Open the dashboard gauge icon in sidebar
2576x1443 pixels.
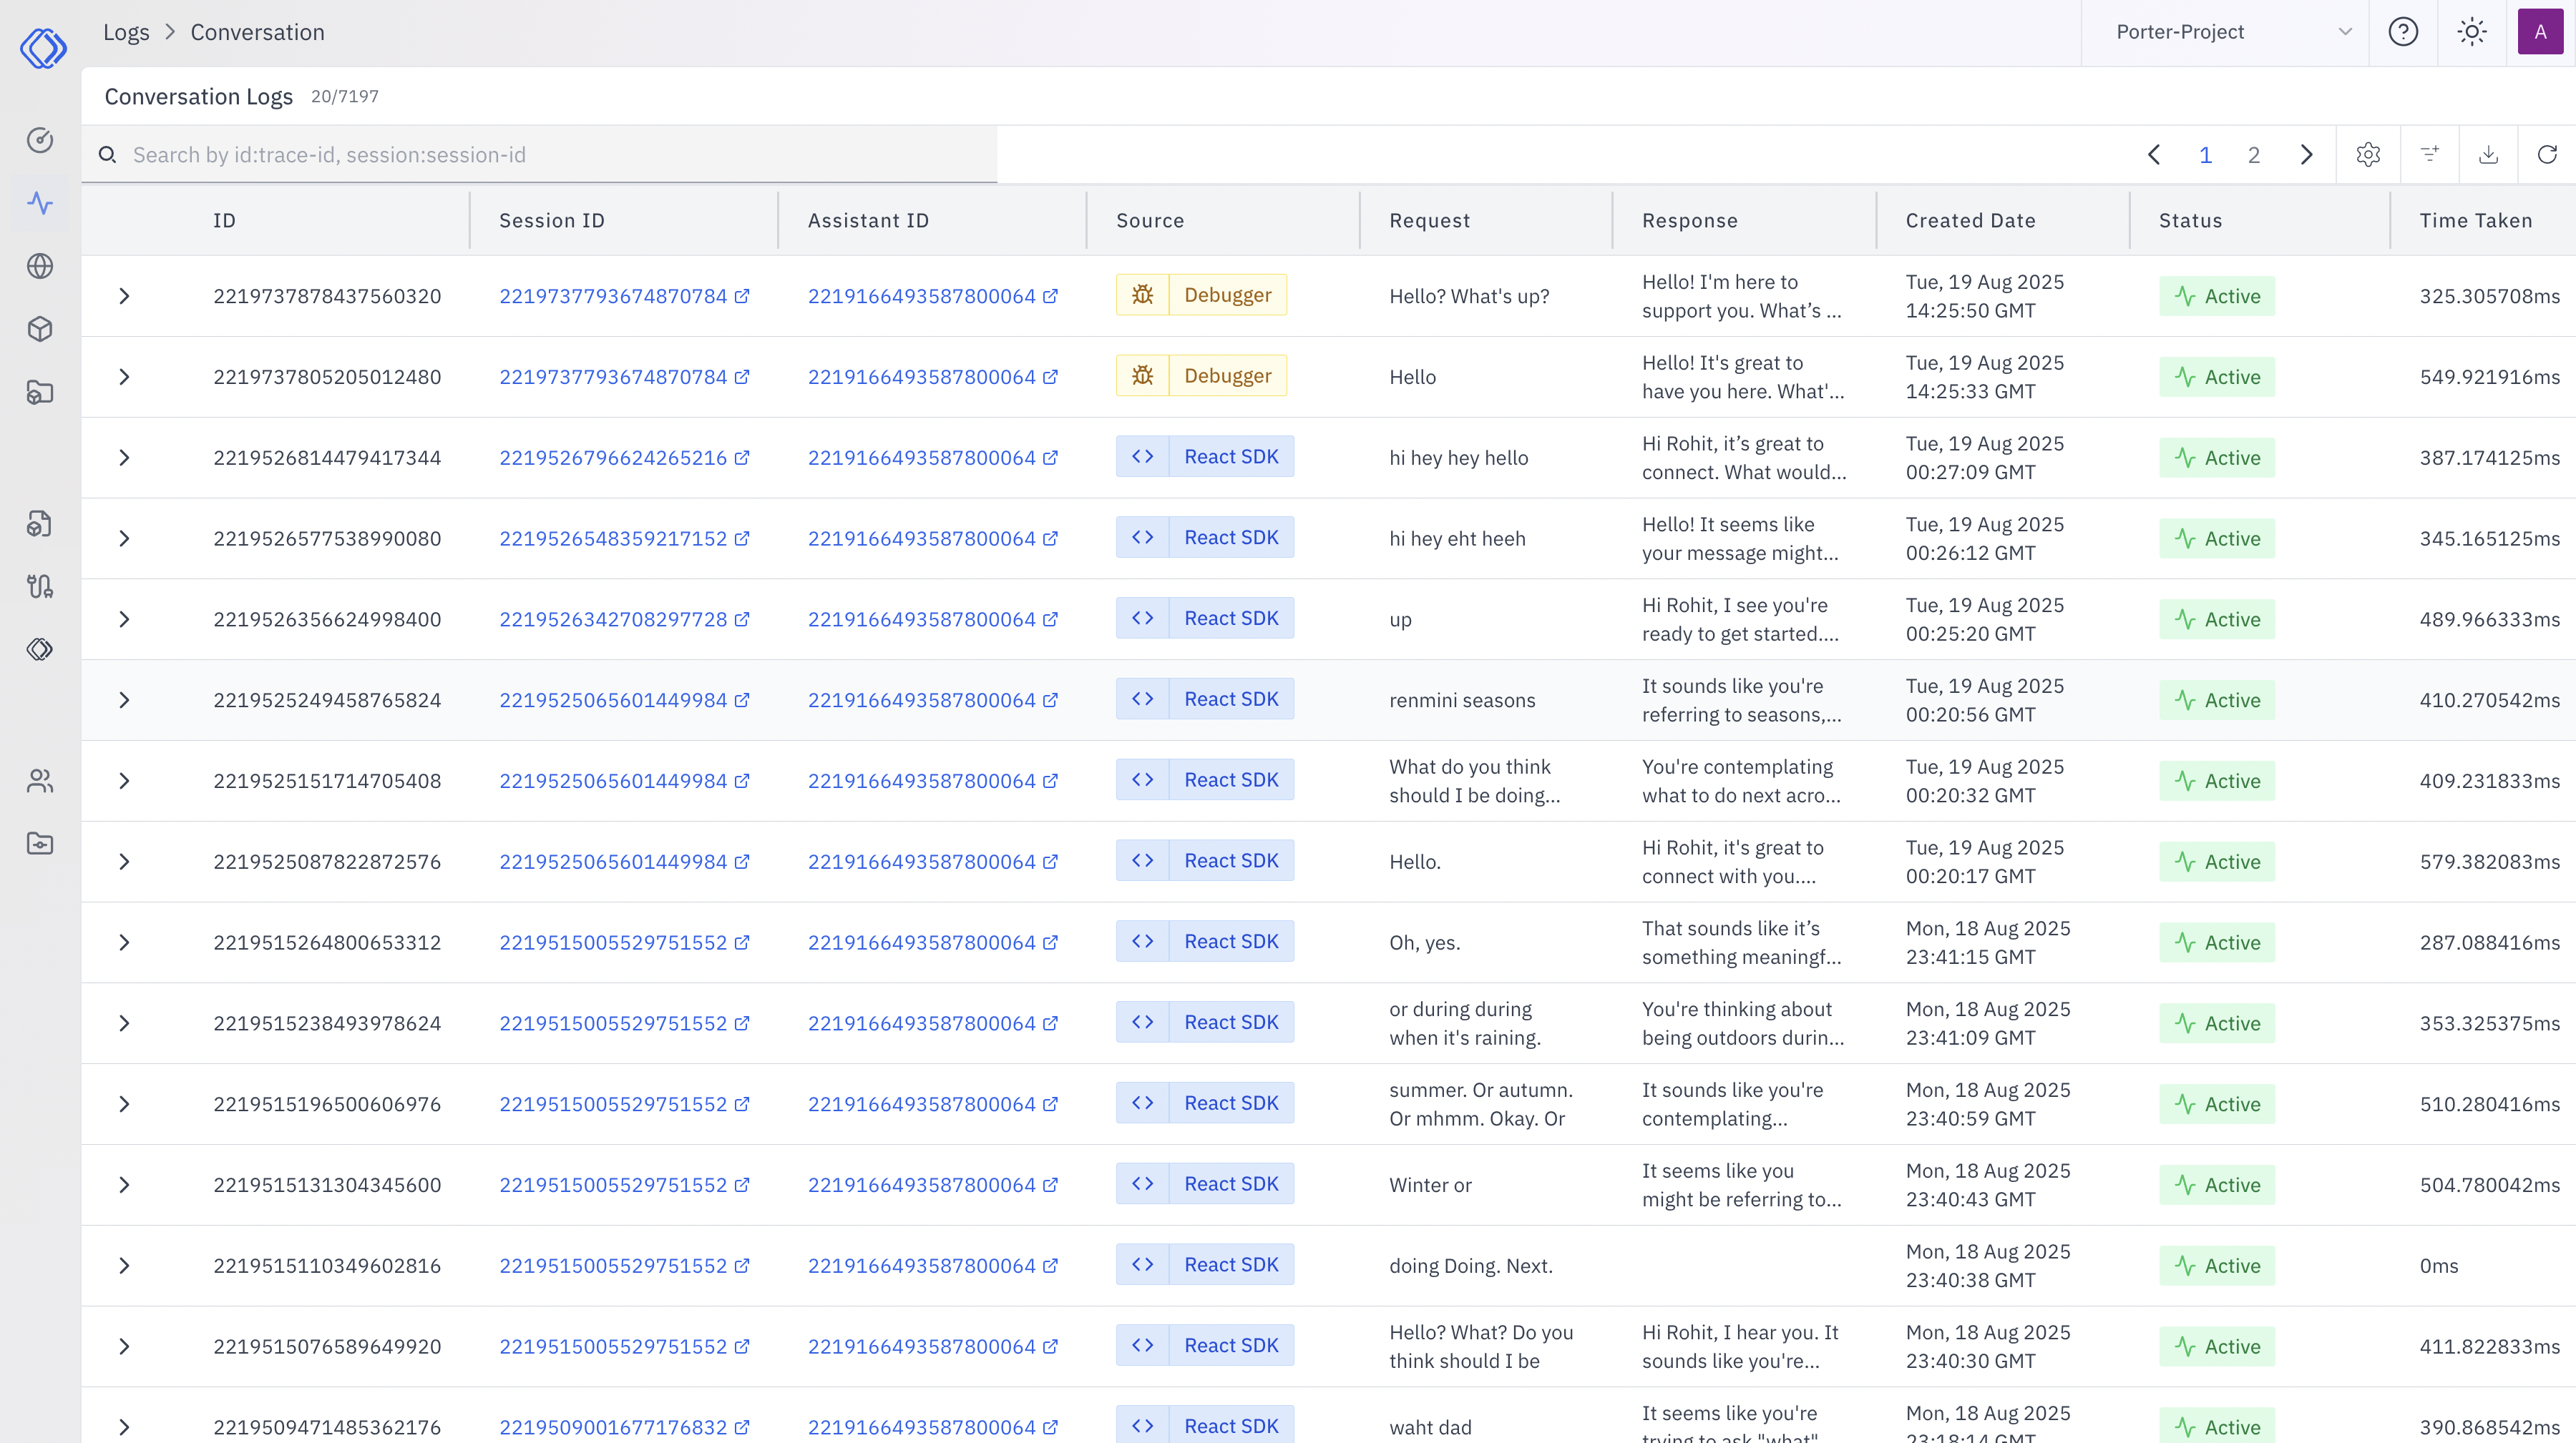(x=40, y=140)
